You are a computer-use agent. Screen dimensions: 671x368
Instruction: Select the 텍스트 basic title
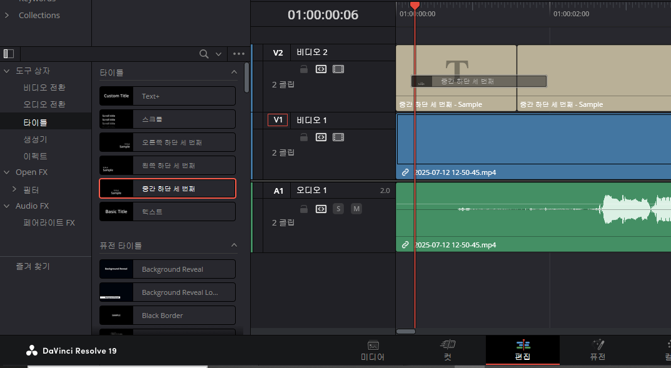click(x=168, y=212)
